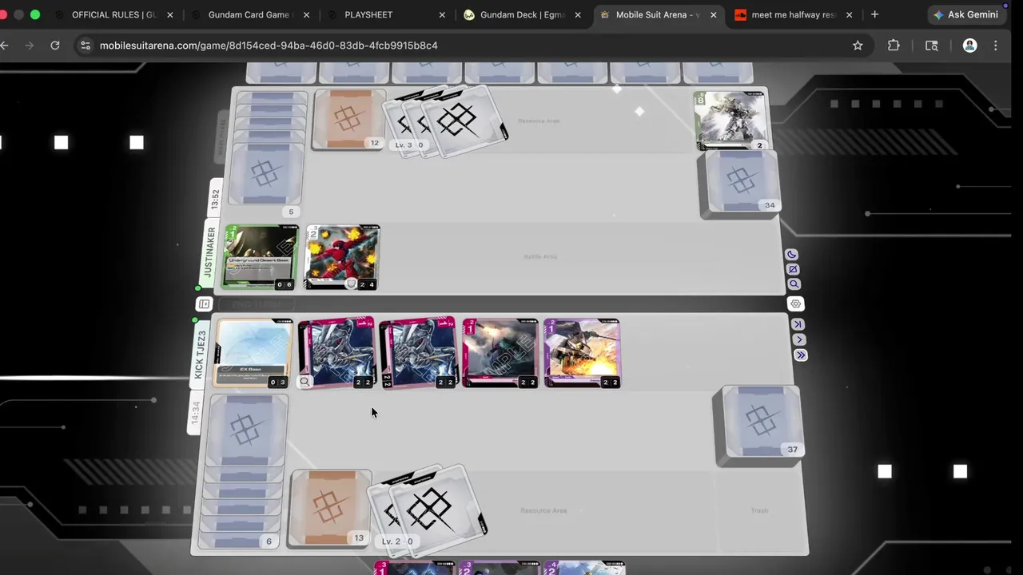Viewport: 1023px width, 575px height.
Task: Click the Ask Gemini button
Action: point(965,14)
